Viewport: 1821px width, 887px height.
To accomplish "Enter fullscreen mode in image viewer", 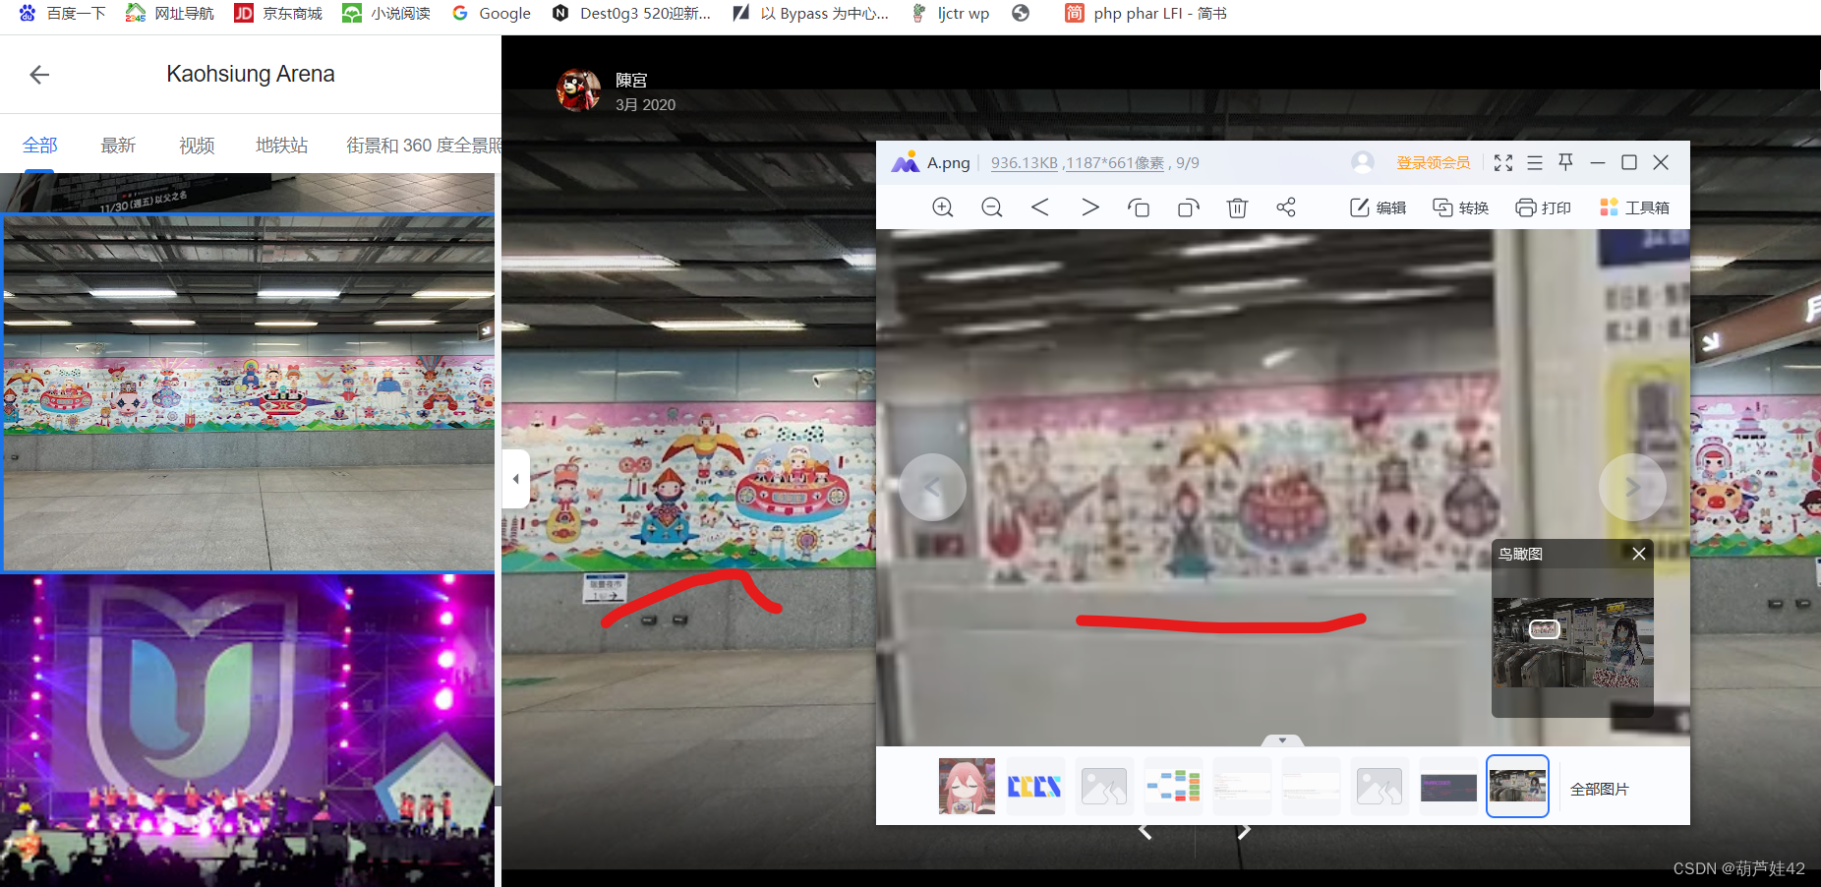I will pyautogui.click(x=1503, y=163).
